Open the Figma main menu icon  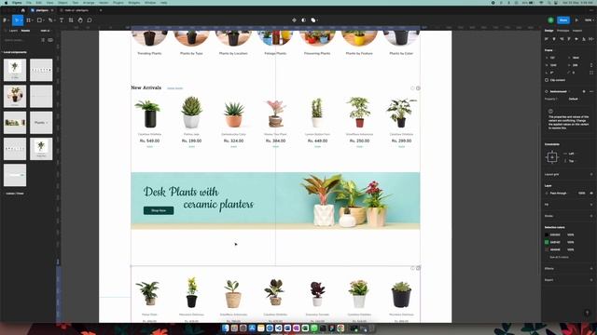click(x=5, y=20)
